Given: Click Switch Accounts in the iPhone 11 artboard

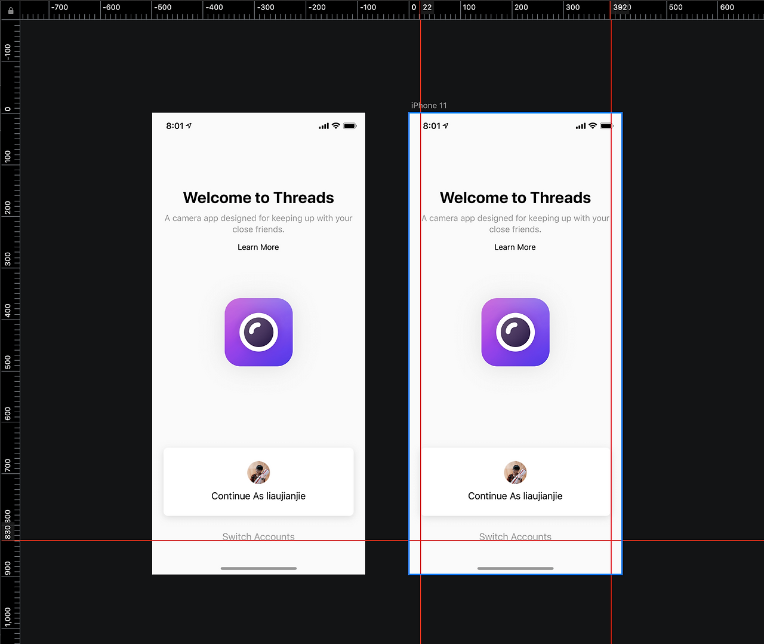Looking at the screenshot, I should pyautogui.click(x=515, y=536).
